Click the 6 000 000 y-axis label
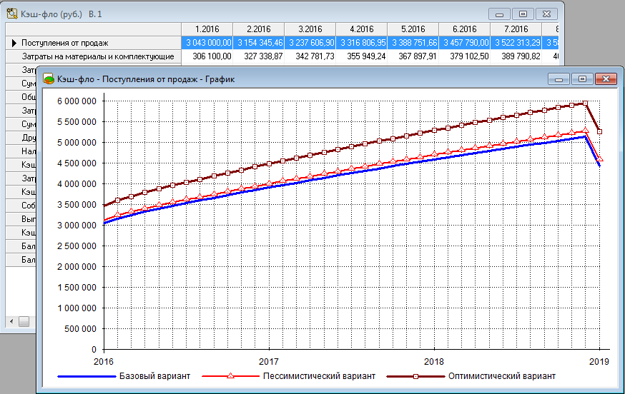Screen dimensions: 625x394 [77, 101]
